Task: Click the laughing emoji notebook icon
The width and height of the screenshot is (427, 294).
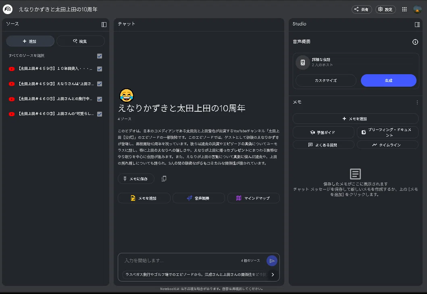Action: click(x=126, y=95)
